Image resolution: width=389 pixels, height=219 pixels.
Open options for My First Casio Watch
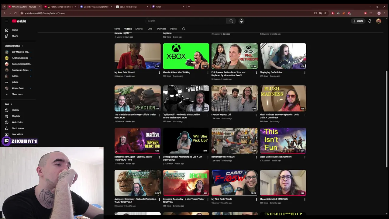(x=256, y=200)
